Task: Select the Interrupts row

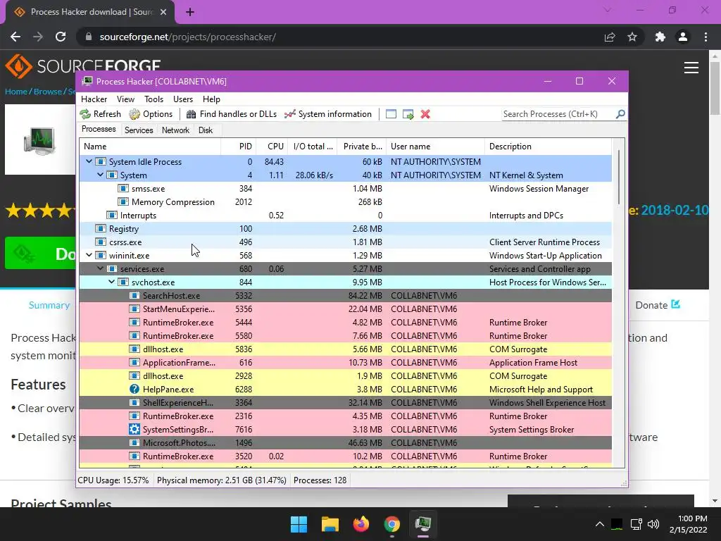Action: (x=345, y=216)
